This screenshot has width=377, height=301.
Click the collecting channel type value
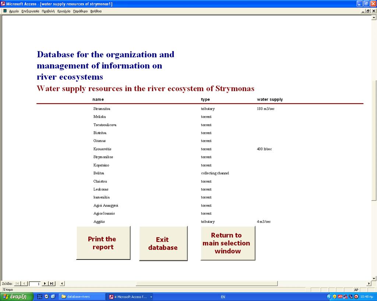[x=215, y=173]
